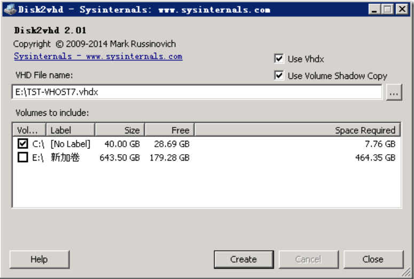Open the Sysinternals website link

(98, 56)
